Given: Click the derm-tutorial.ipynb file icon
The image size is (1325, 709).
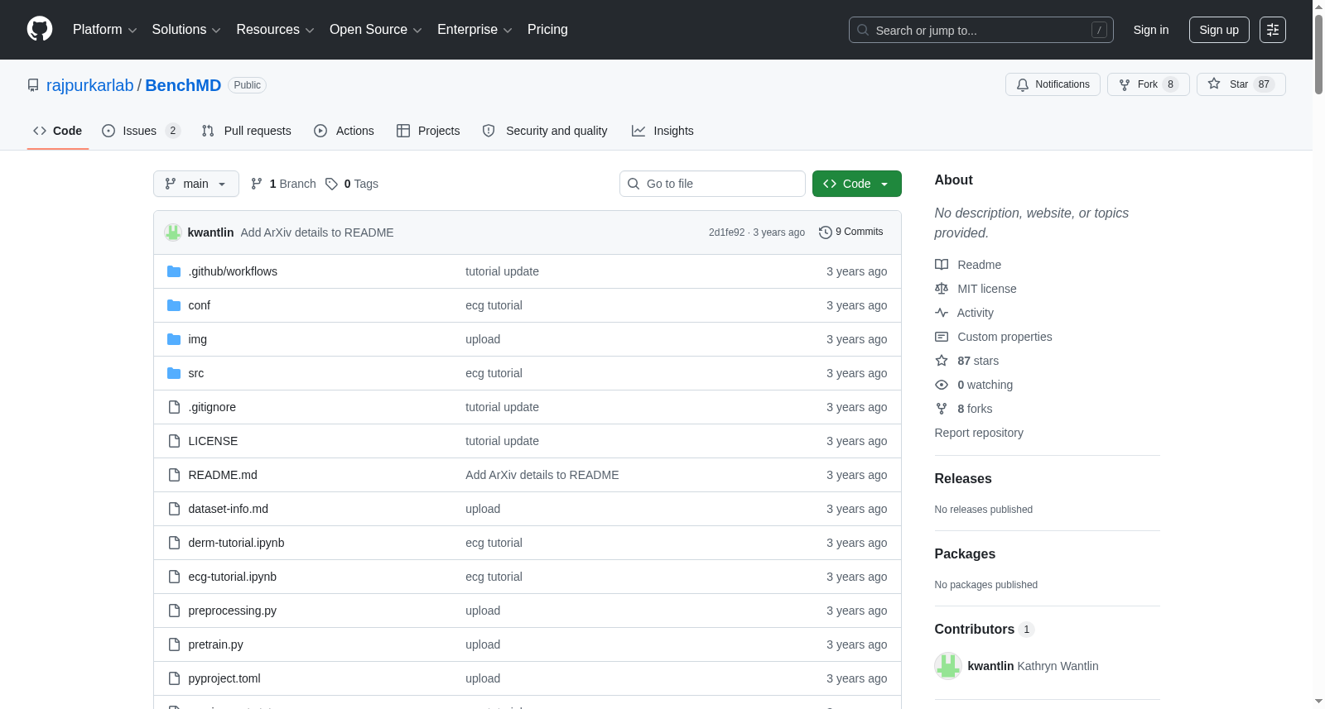Looking at the screenshot, I should click(x=174, y=543).
